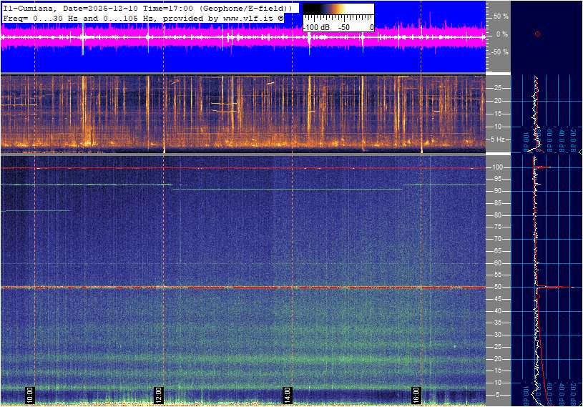Click the small green circle at right edge

pos(580,152)
